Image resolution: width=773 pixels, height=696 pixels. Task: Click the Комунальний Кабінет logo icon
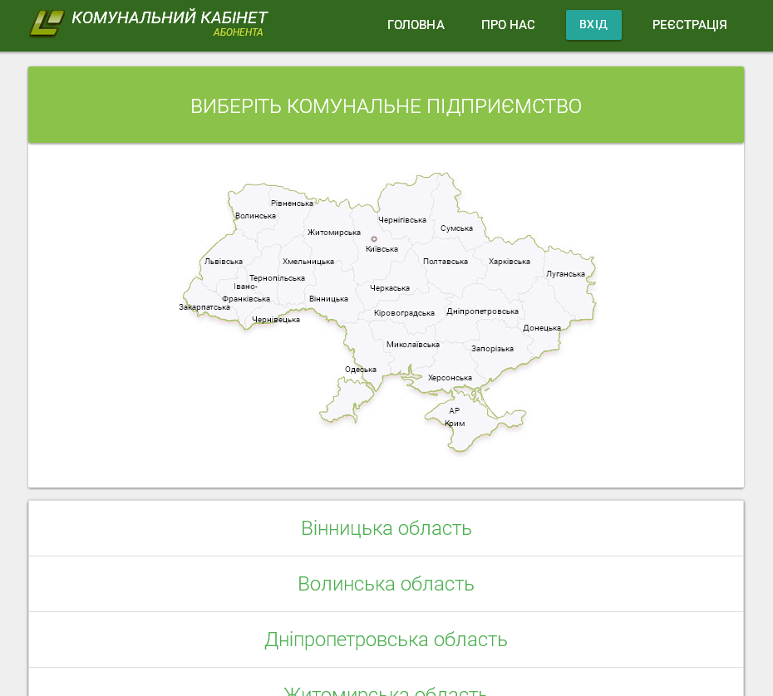47,23
